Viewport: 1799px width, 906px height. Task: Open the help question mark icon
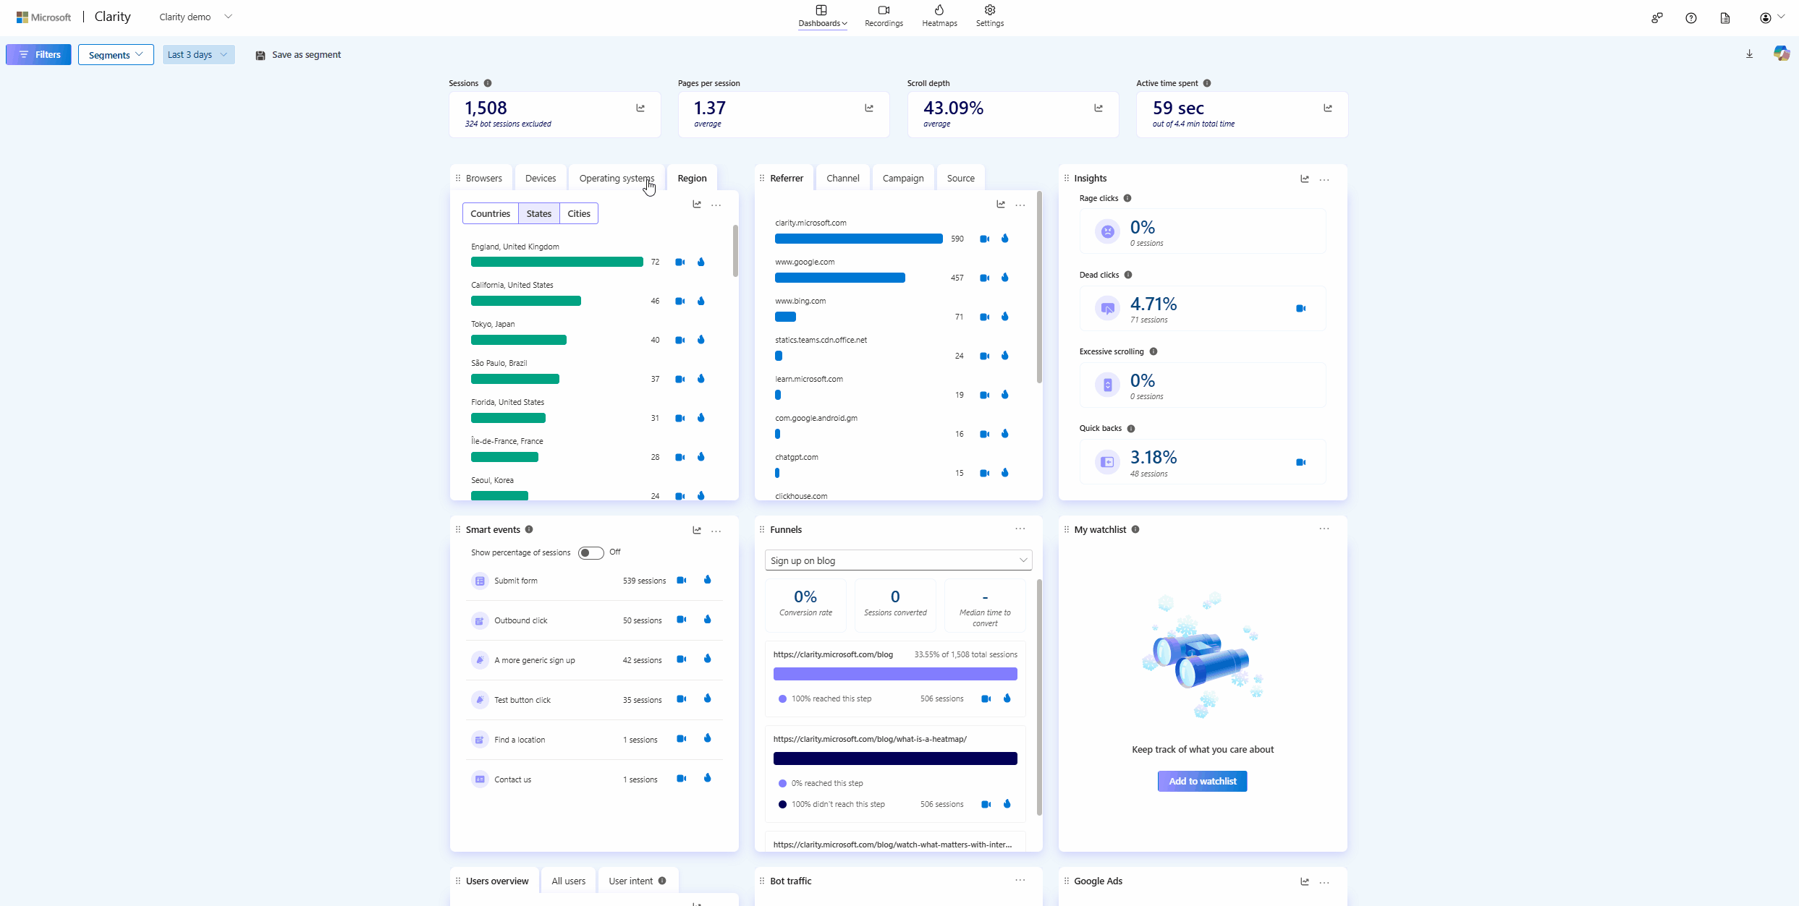pos(1690,18)
